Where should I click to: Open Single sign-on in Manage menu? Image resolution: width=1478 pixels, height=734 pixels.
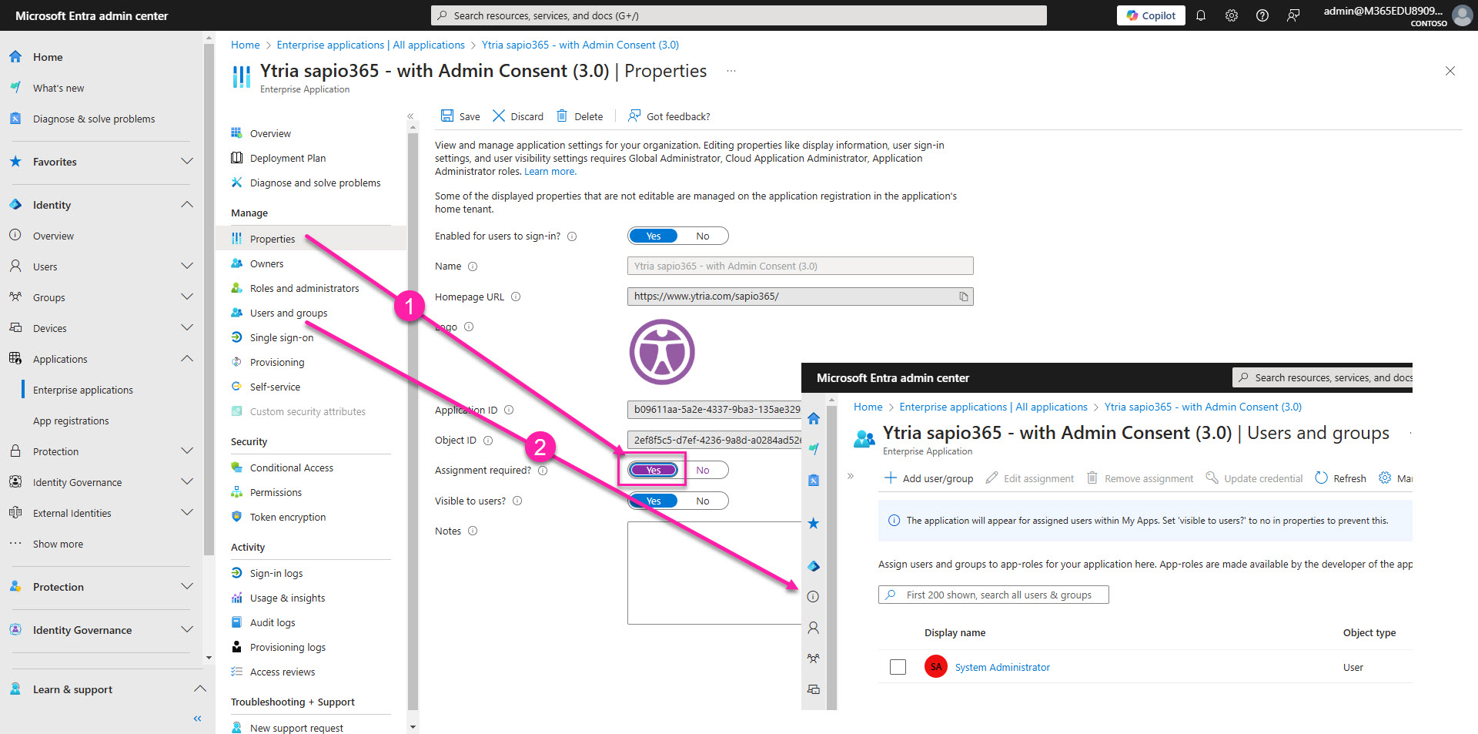coord(281,338)
